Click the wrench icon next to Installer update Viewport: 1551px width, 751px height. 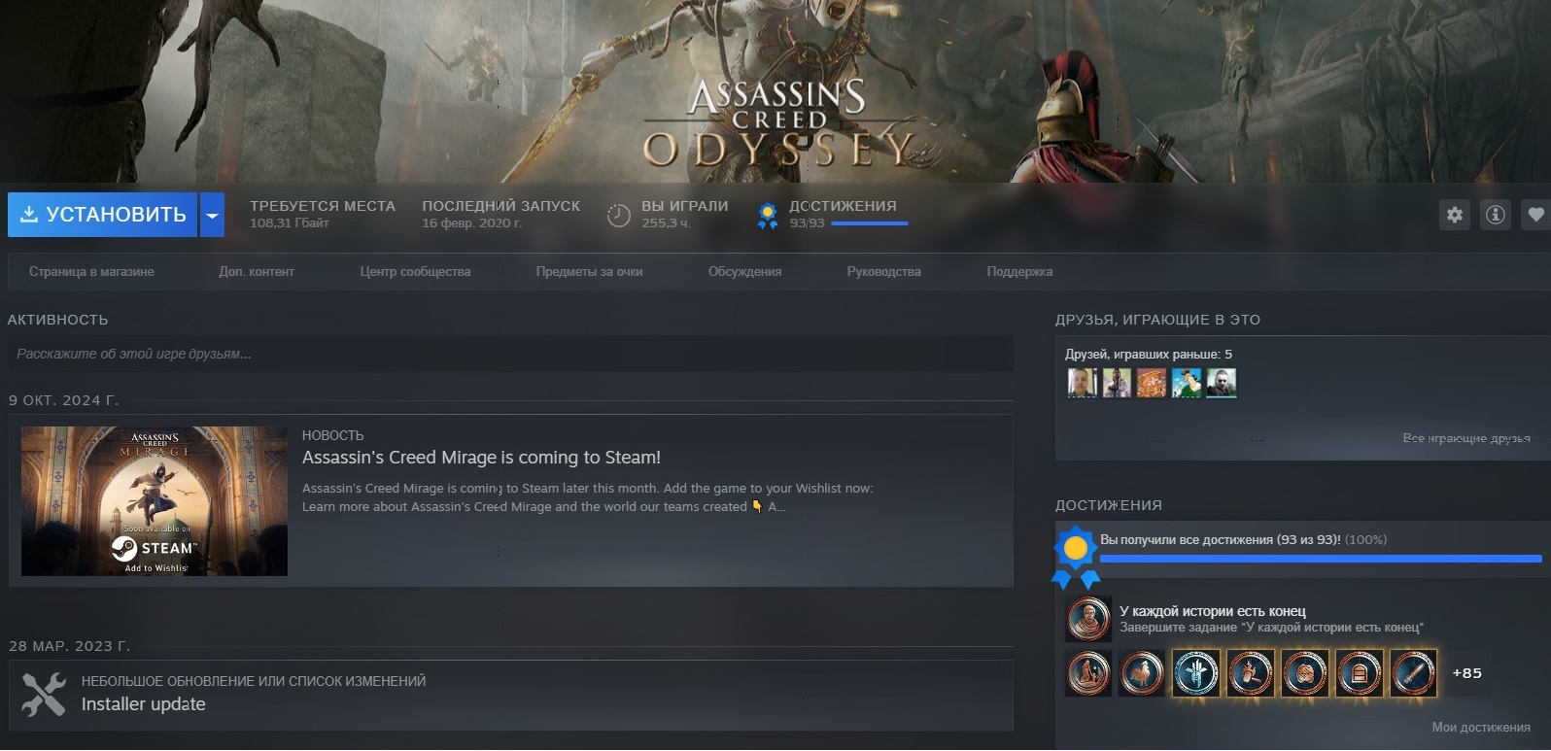44,695
